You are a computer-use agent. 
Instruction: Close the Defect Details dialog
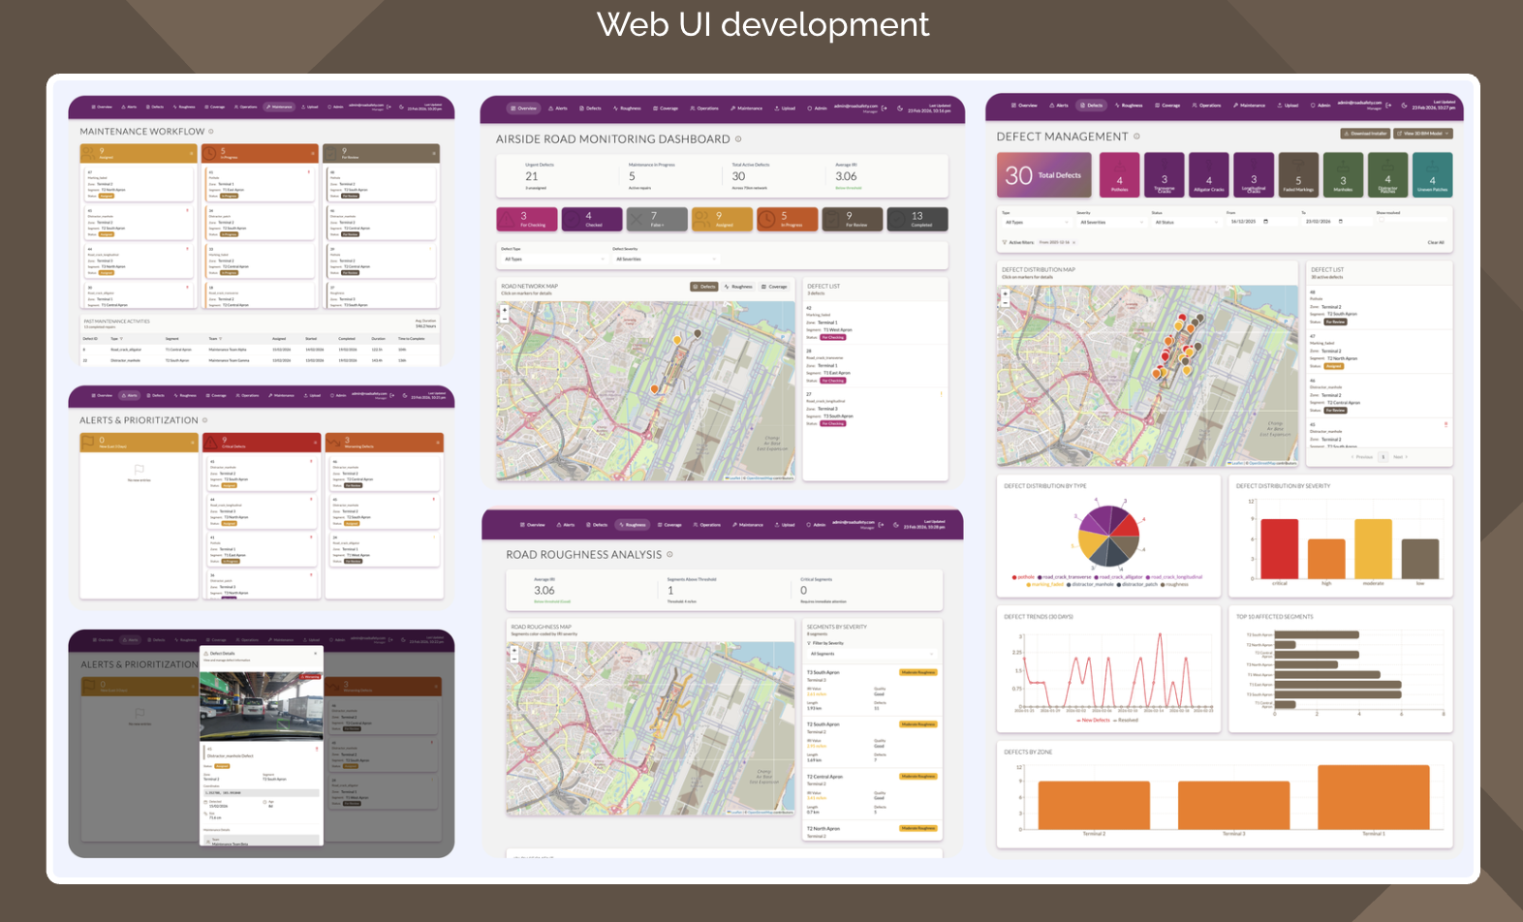tap(316, 654)
